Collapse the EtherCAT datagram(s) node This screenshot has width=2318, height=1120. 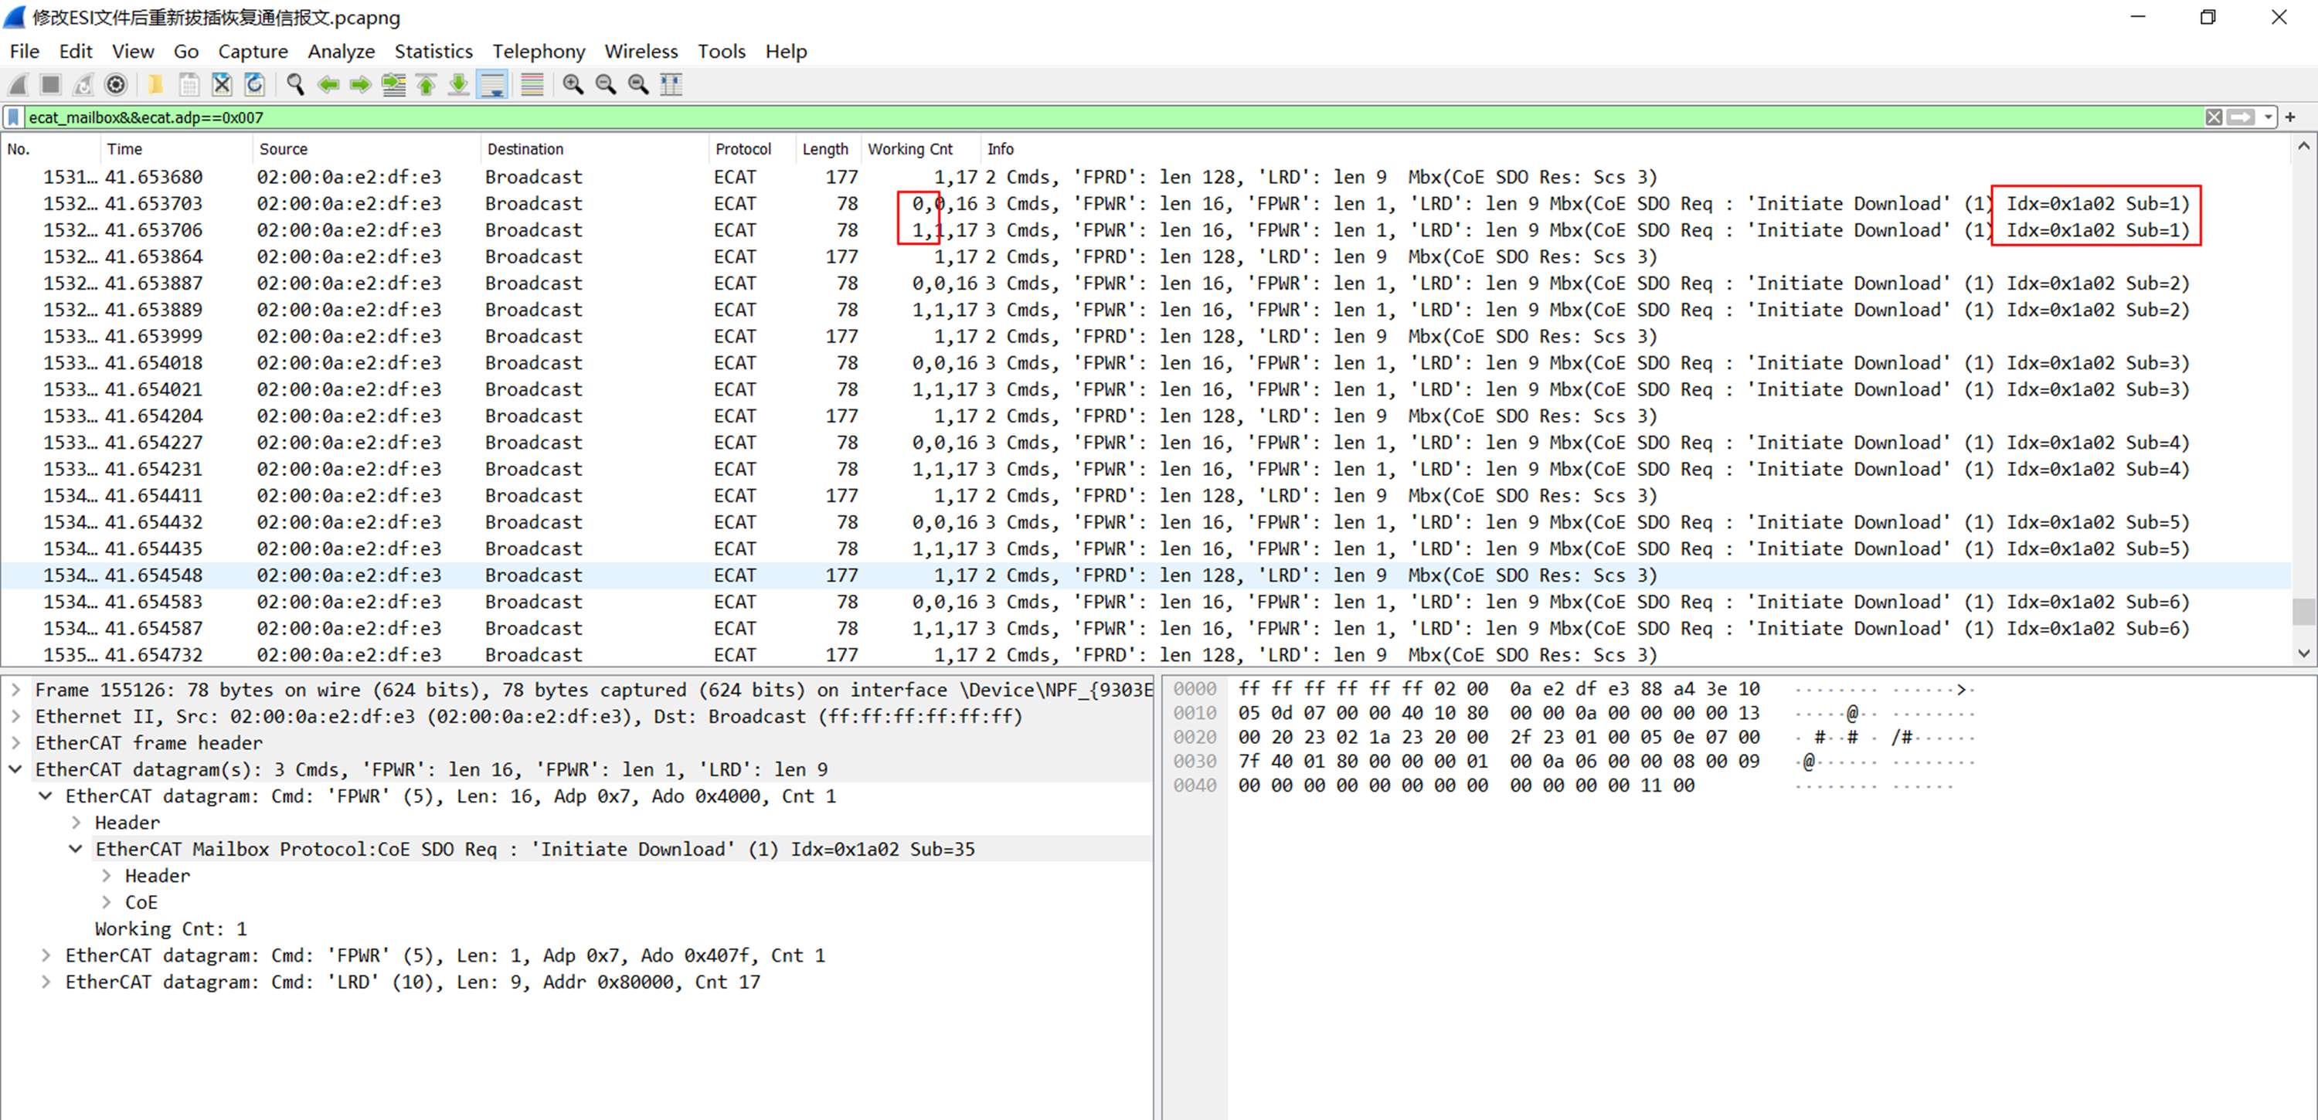tap(15, 769)
